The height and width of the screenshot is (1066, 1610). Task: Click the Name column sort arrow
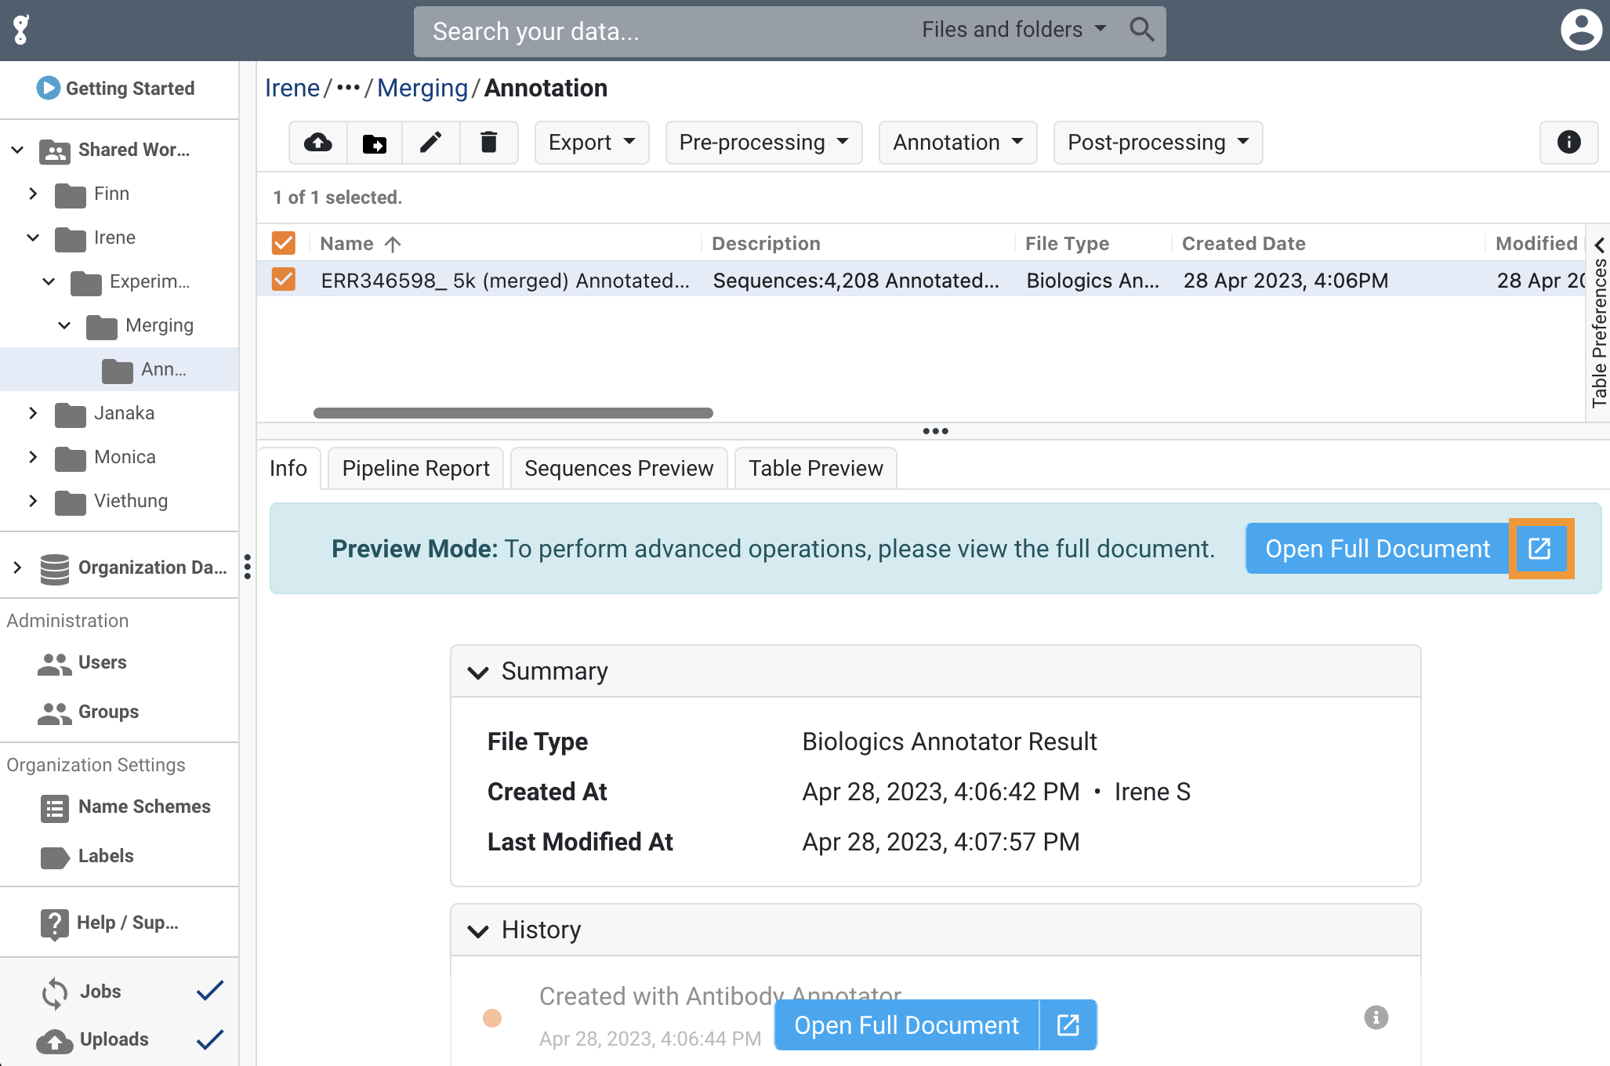393,245
